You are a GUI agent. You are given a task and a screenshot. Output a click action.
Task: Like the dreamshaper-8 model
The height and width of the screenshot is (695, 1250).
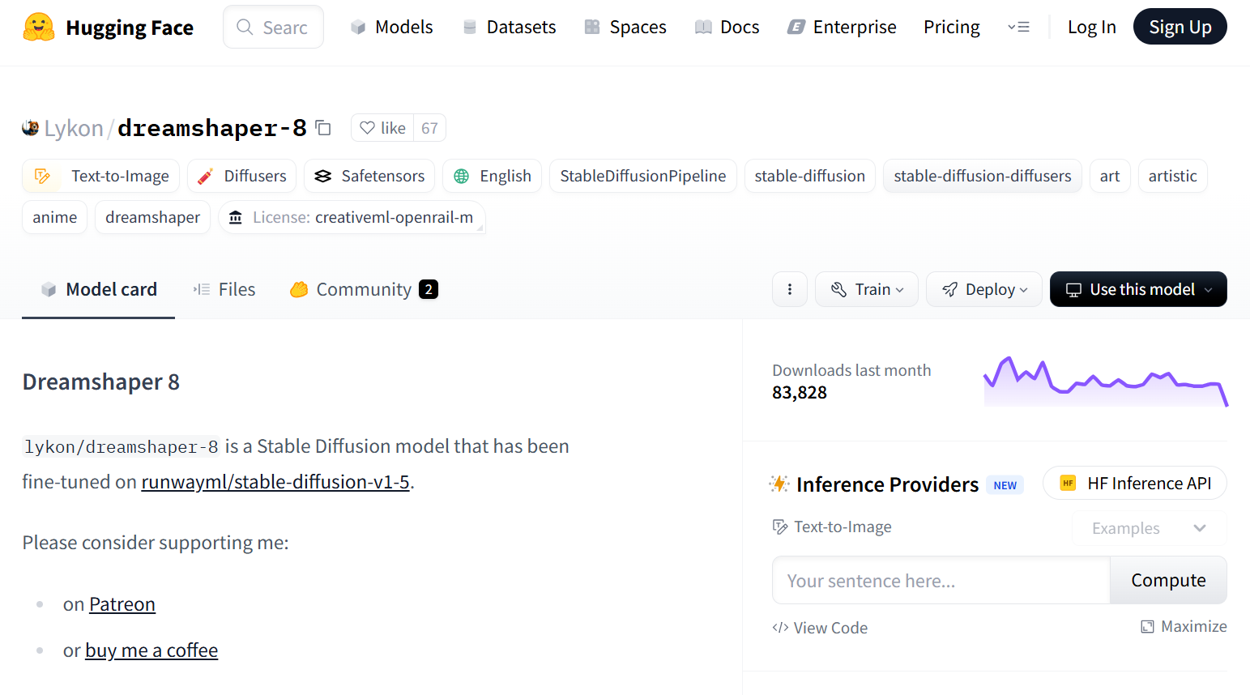coord(382,128)
